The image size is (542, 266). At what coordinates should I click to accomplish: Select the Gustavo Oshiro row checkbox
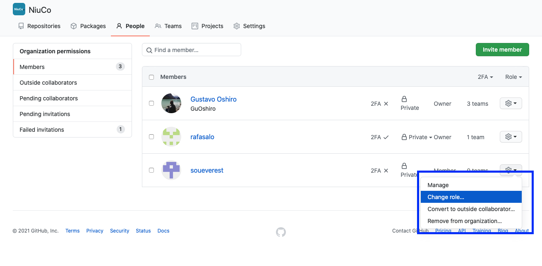[x=151, y=103]
